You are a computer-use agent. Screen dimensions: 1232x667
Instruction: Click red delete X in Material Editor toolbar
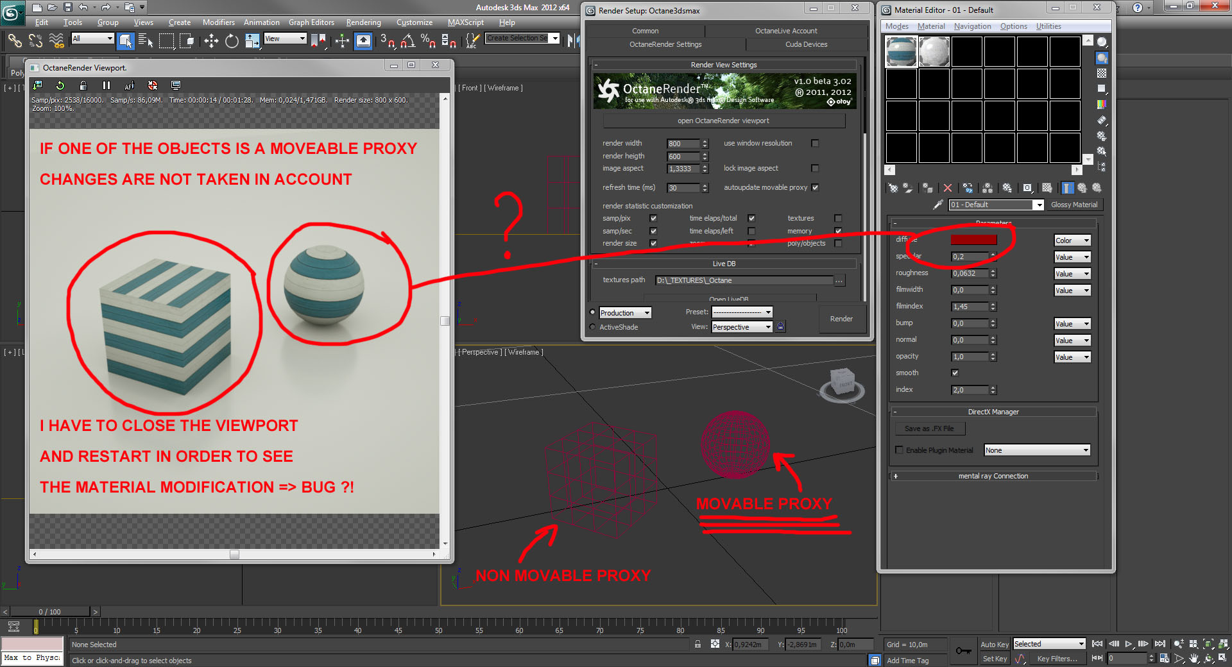[948, 188]
